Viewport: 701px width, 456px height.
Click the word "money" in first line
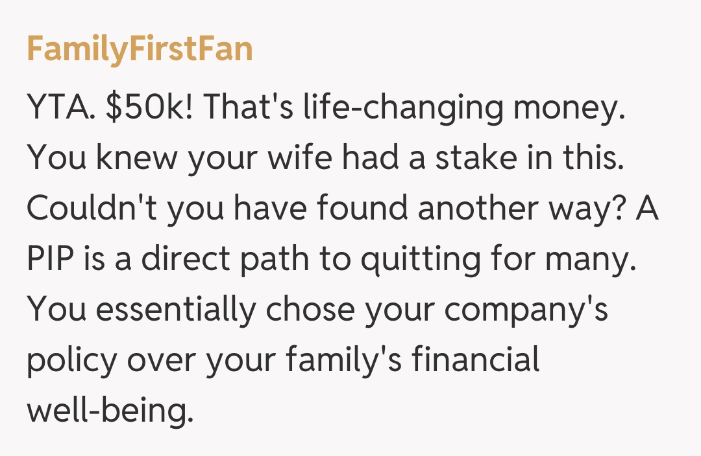click(x=568, y=108)
